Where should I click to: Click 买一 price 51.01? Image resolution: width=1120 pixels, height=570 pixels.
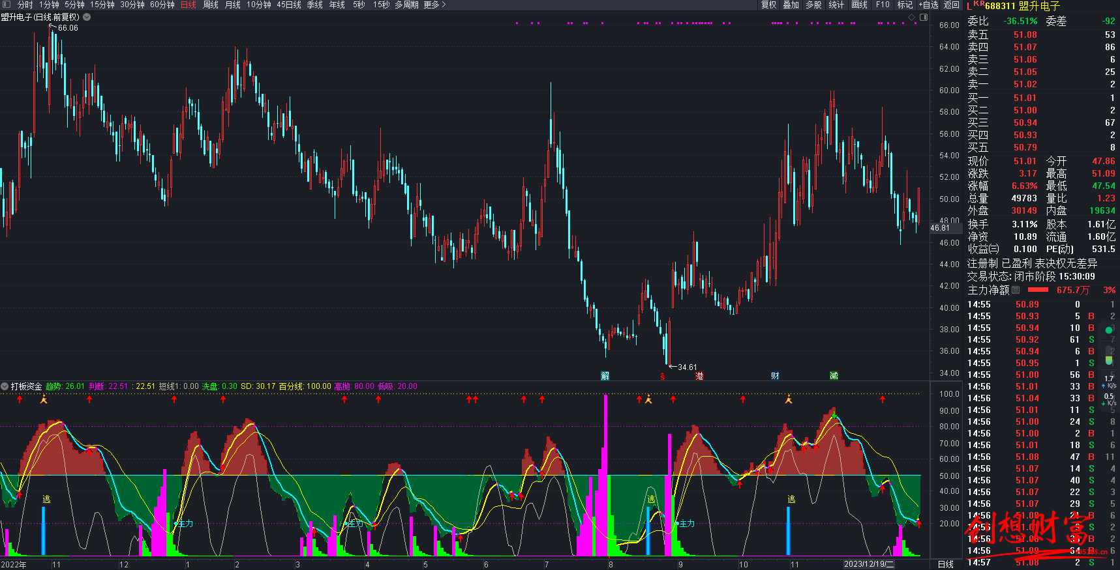[x=1025, y=98]
